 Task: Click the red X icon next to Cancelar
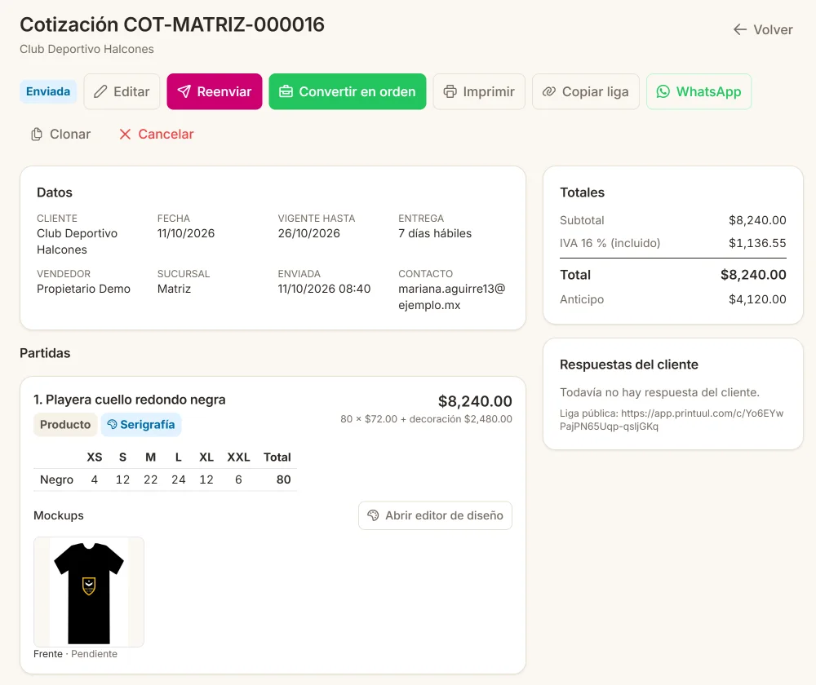coord(125,135)
